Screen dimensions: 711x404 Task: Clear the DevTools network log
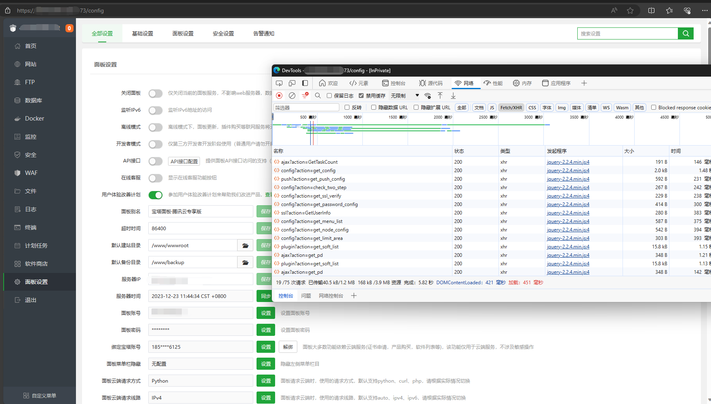[292, 96]
